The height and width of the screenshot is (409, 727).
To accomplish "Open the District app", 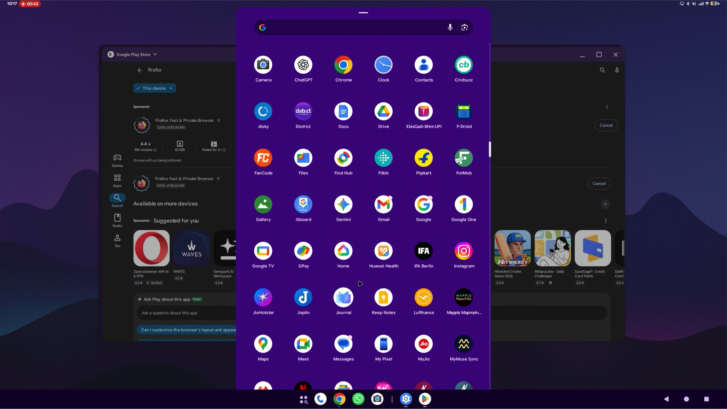I will [x=303, y=112].
